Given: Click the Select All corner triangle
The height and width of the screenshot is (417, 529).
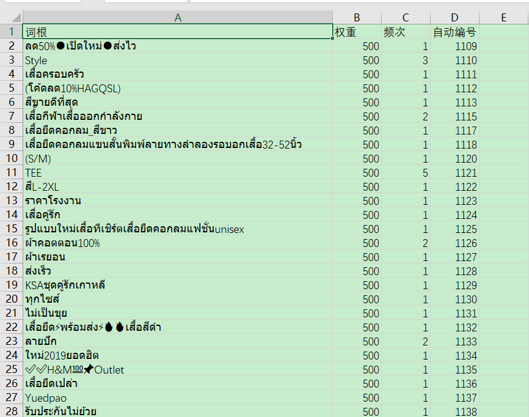Looking at the screenshot, I should [11, 18].
